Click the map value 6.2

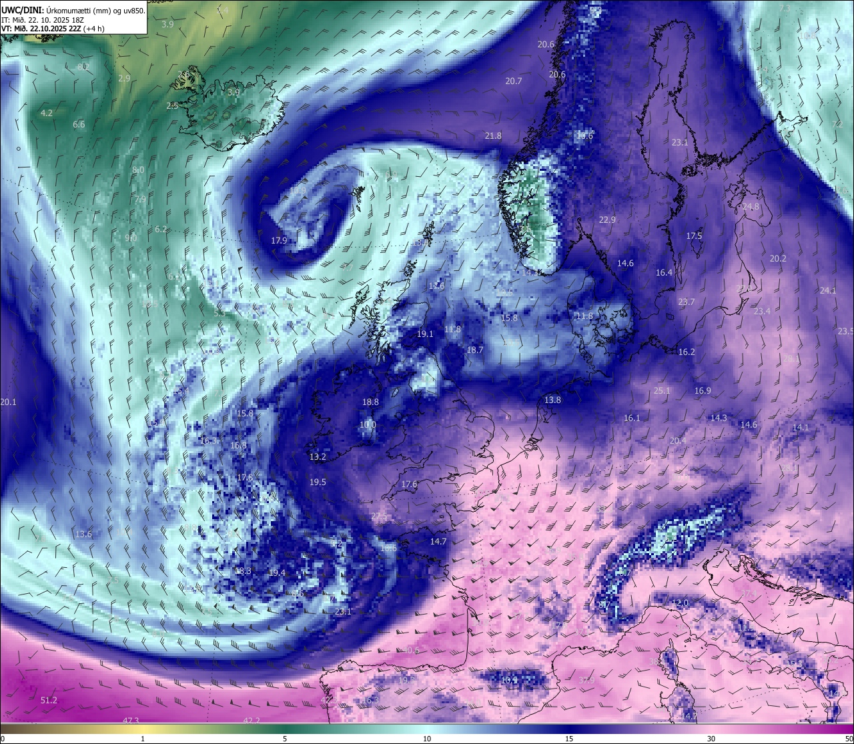click(161, 229)
